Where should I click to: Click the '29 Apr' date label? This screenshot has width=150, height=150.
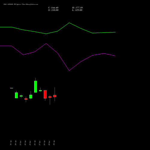pyautogui.click(x=49, y=143)
